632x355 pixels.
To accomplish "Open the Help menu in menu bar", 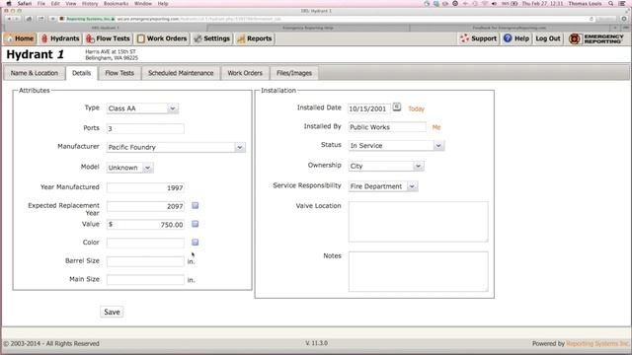I will click(x=162, y=3).
